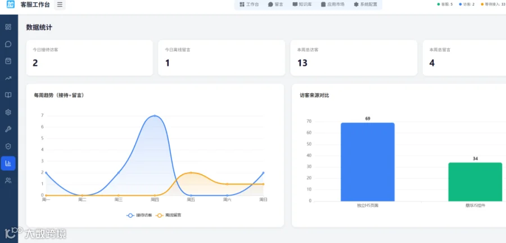
Task: Select the 本周总访客 stat card
Action: pyautogui.click(x=354, y=58)
